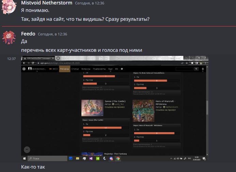Open the plus create menu on site header
236x172 pixels.
203,69
